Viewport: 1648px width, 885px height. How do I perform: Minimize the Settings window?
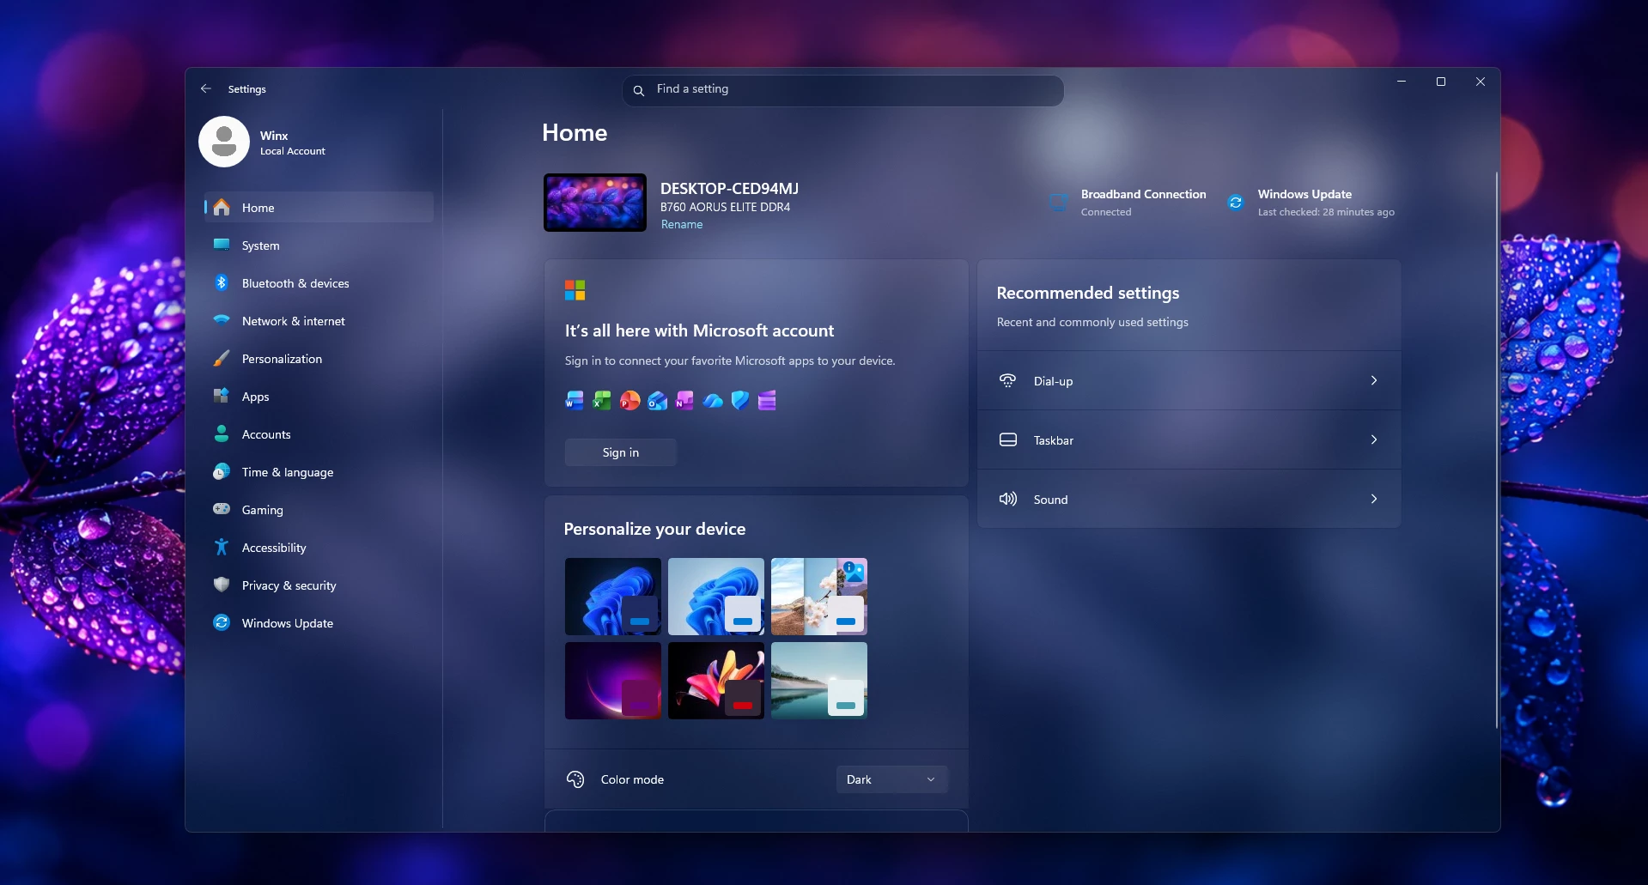(1402, 82)
